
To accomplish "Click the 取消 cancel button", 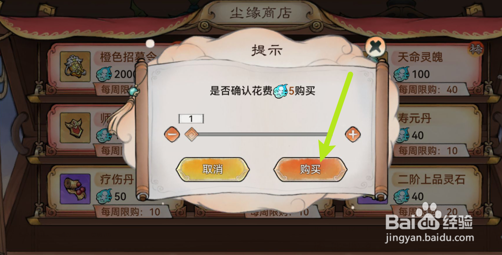I will tap(213, 170).
